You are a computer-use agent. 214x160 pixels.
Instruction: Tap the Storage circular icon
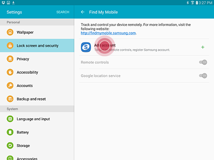[10, 145]
